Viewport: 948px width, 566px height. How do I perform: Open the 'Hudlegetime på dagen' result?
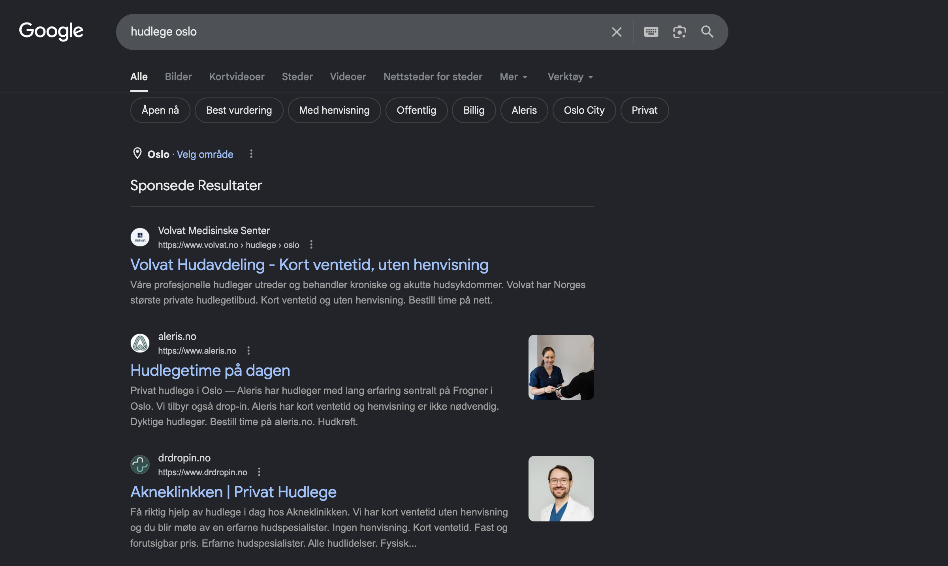click(210, 370)
